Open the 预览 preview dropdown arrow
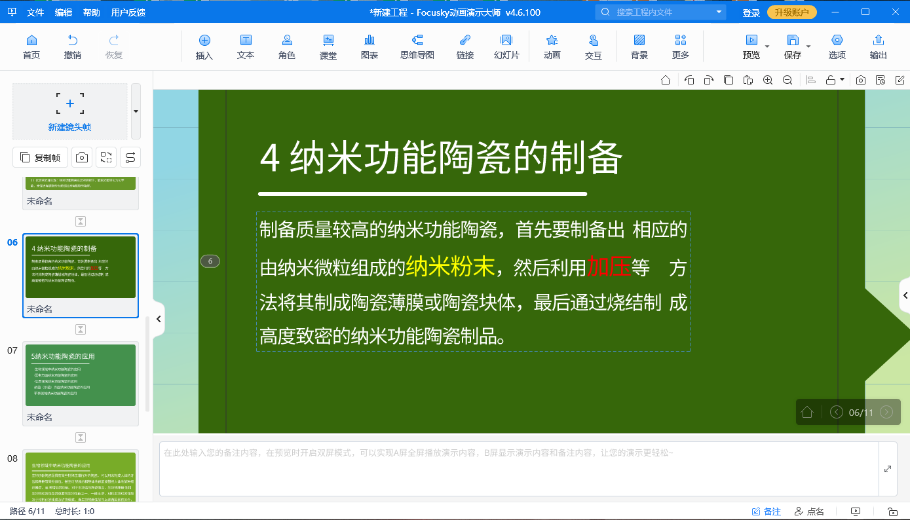The width and height of the screenshot is (910, 520). pyautogui.click(x=768, y=46)
